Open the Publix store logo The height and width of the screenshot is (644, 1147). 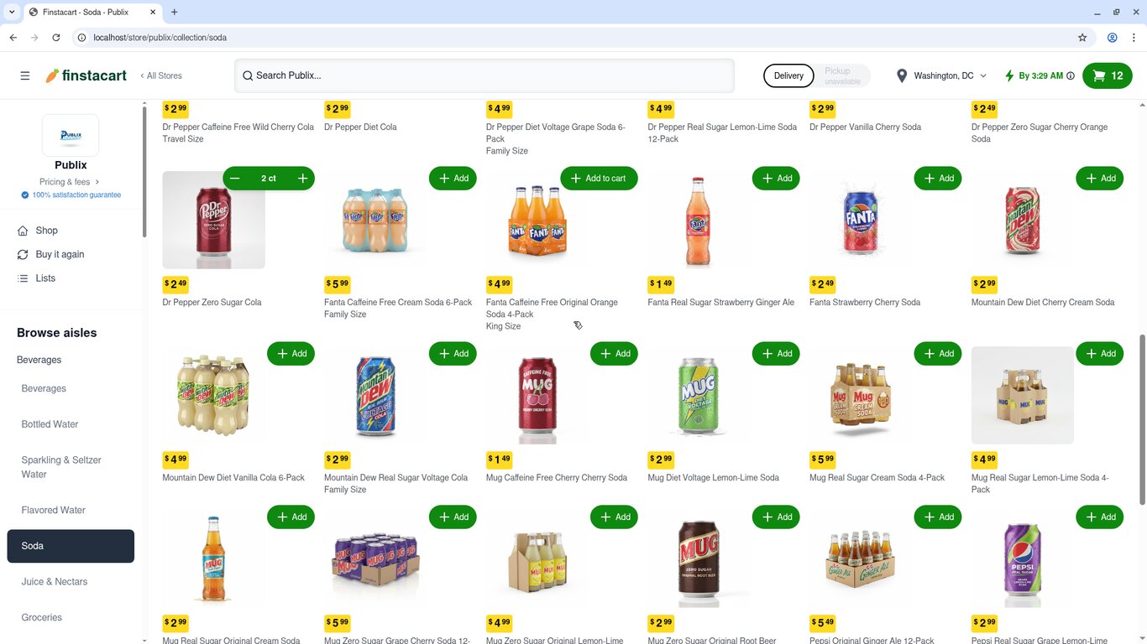(71, 135)
